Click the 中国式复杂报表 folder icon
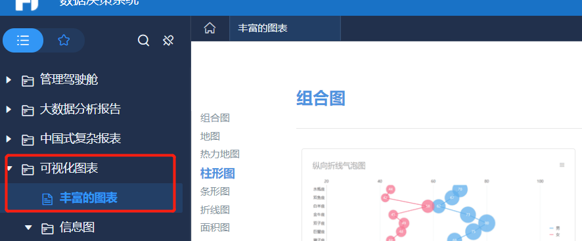The width and height of the screenshot is (582, 241). tap(28, 140)
